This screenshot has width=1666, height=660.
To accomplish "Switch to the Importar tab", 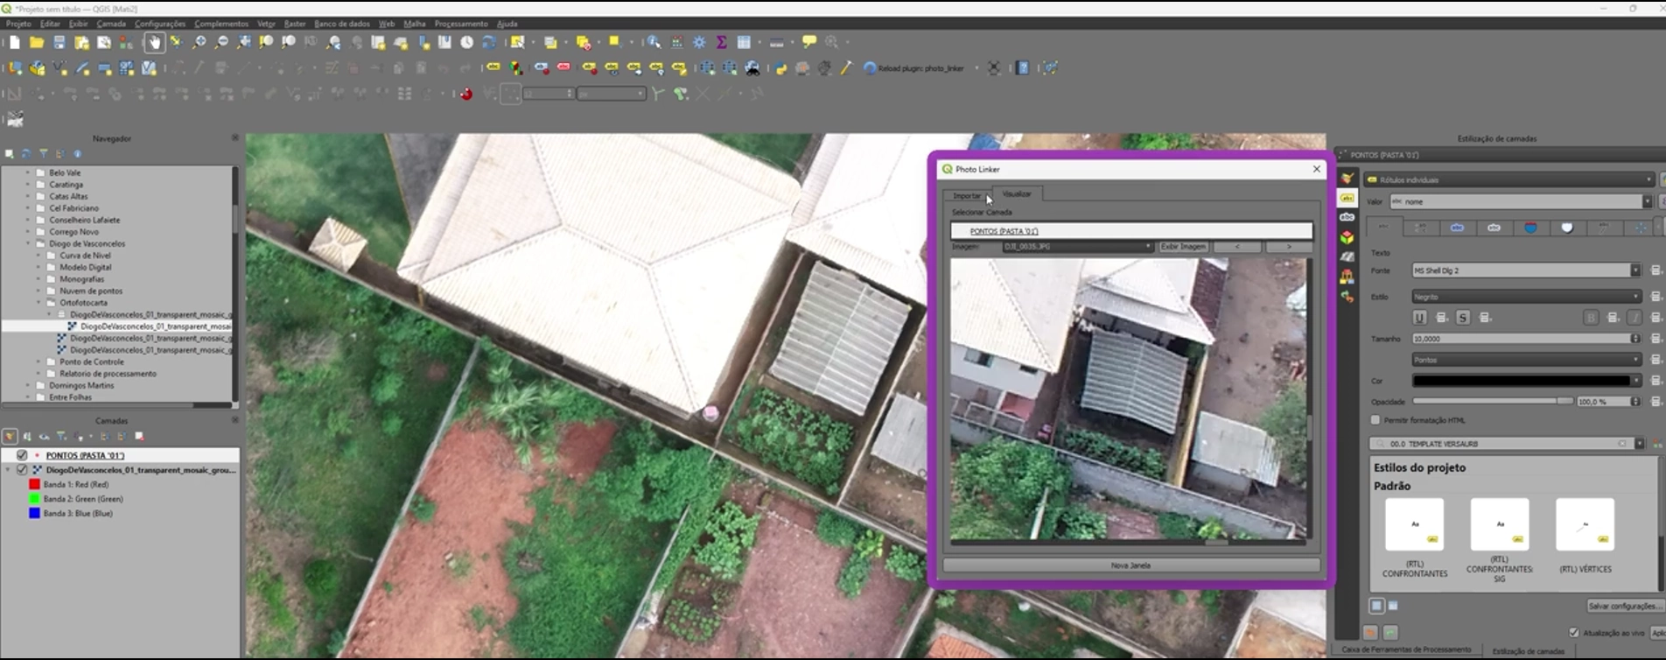I will 966,195.
